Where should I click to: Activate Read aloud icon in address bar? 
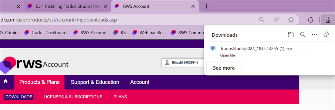tap(277, 20)
